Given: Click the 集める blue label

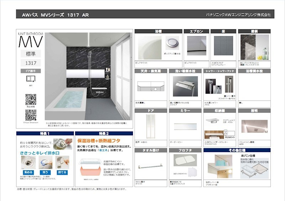Looking at the screenshot, I should (x=28, y=172).
